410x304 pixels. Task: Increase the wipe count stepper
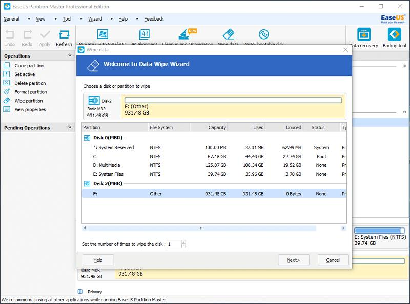pos(183,242)
